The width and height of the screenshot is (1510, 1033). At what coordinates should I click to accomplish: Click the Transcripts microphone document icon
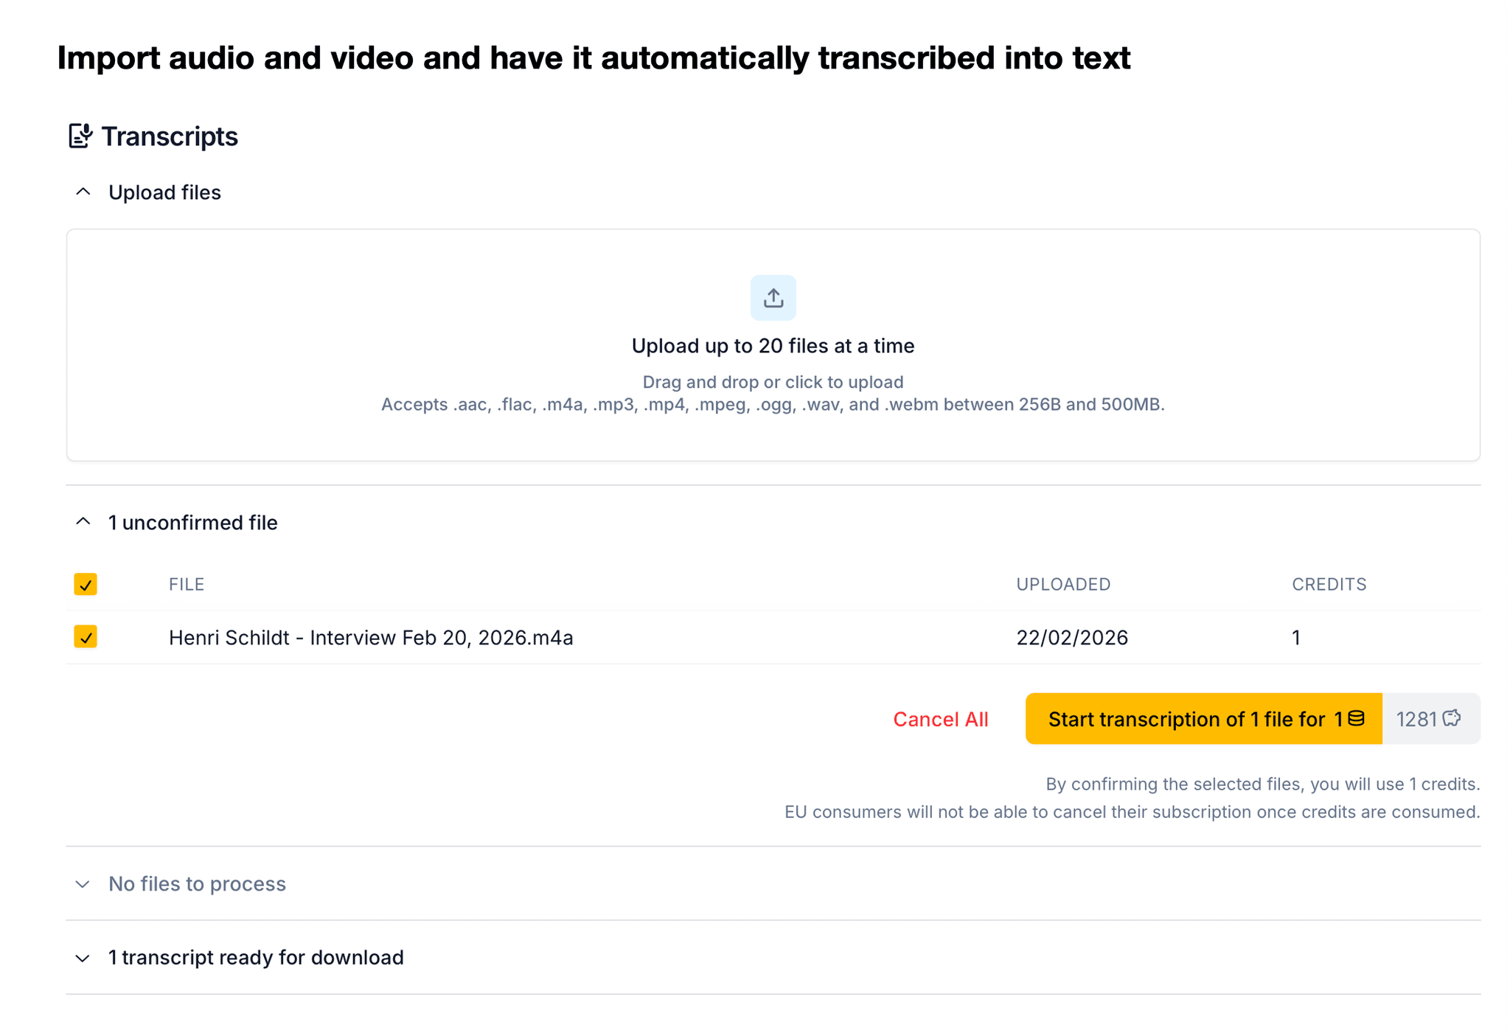[x=80, y=136]
